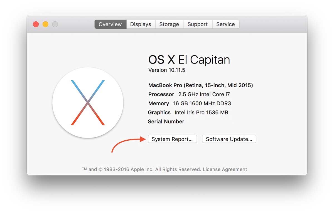Open the License Agreement link
The width and height of the screenshot is (334, 213).
pyautogui.click(x=225, y=169)
